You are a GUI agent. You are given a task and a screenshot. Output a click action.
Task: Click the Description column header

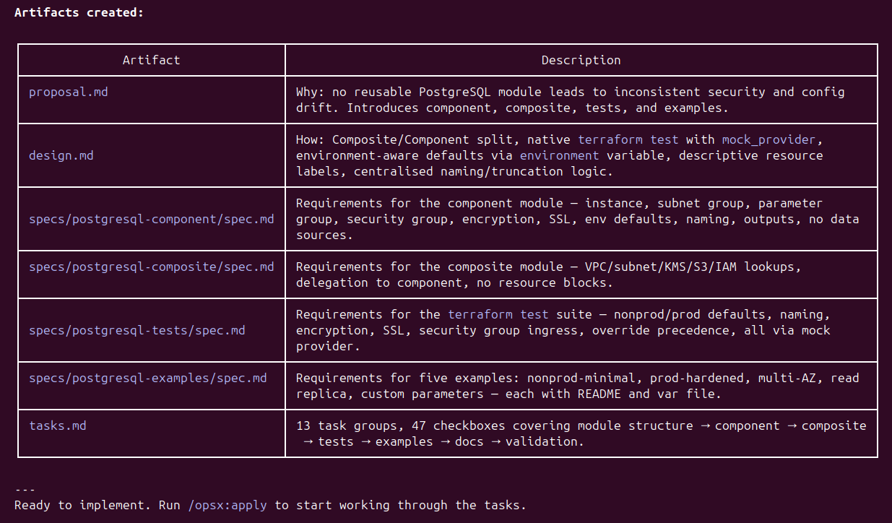[x=581, y=60]
